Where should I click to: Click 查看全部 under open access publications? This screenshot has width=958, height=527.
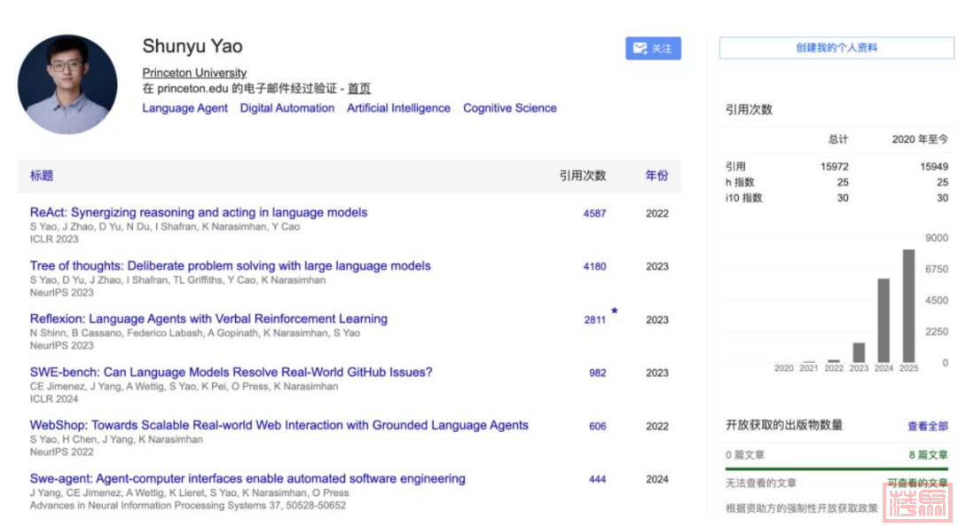928,427
